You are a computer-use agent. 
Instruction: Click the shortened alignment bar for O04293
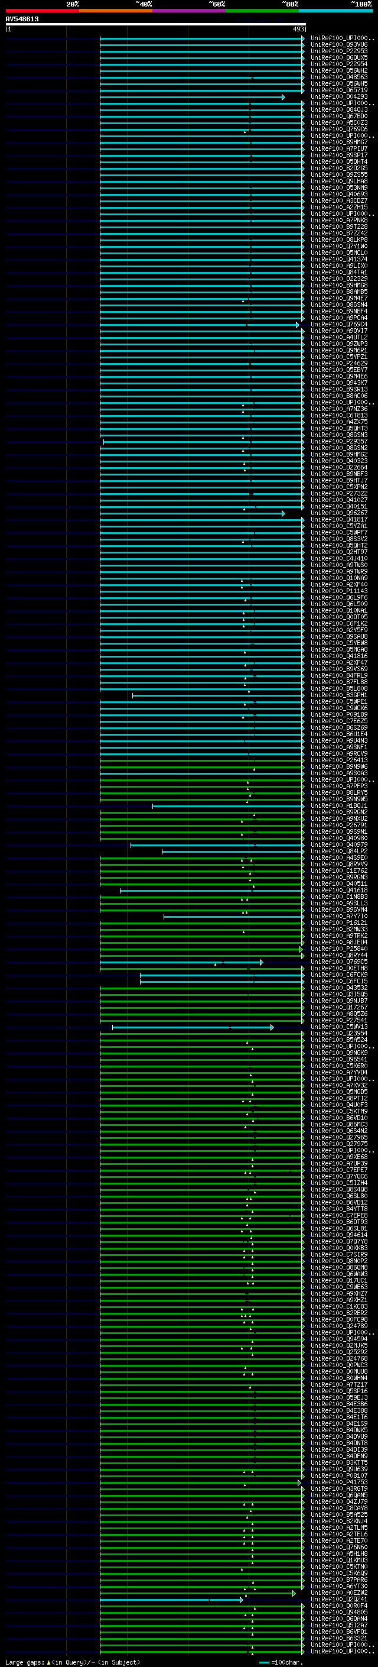click(192, 97)
